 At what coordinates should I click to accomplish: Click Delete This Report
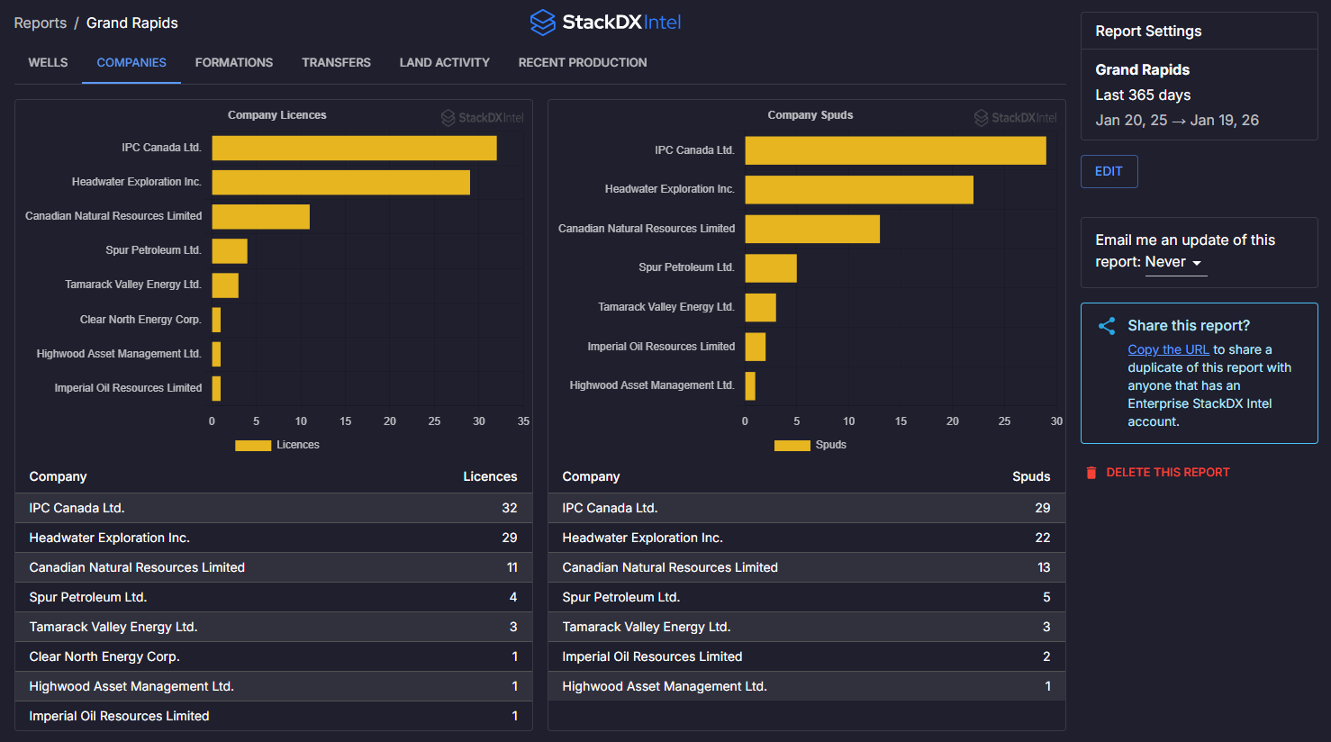[x=1167, y=473]
